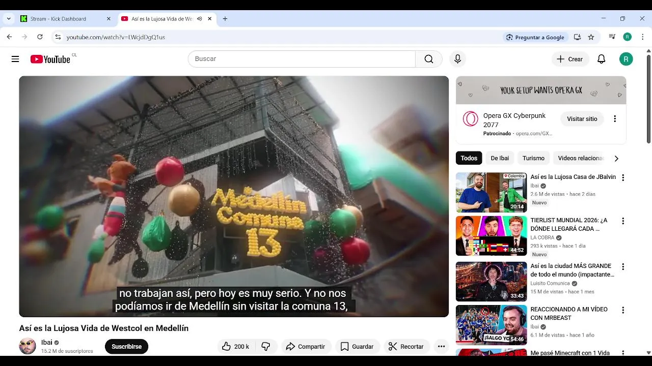
Task: Click the Recortar button
Action: (x=406, y=347)
